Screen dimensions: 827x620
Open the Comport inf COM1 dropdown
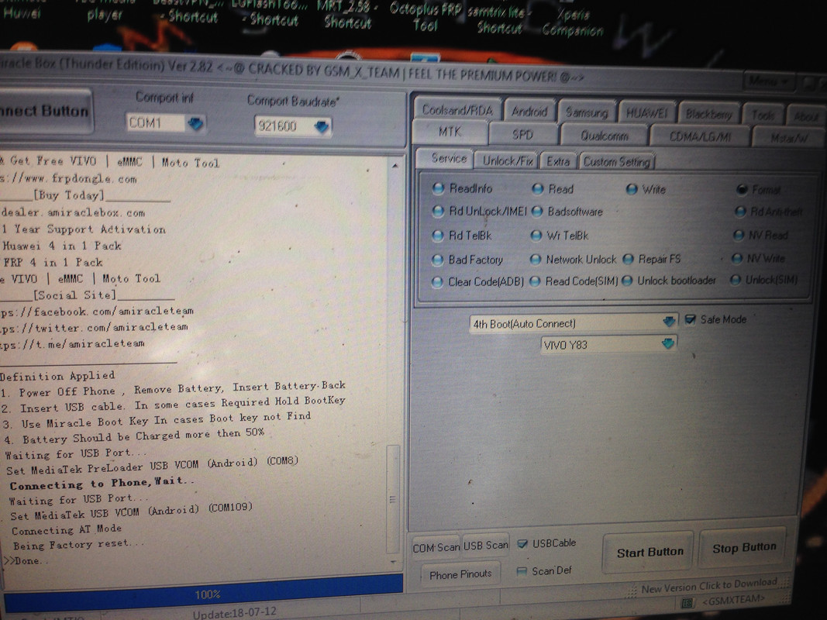[x=195, y=124]
